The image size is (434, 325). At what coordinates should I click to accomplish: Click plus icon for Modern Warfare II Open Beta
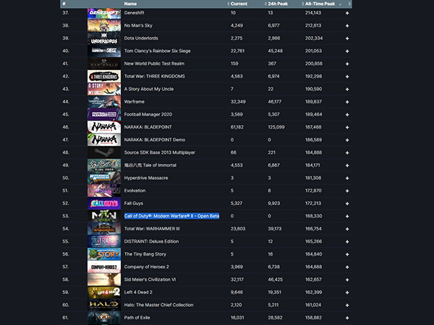point(347,217)
